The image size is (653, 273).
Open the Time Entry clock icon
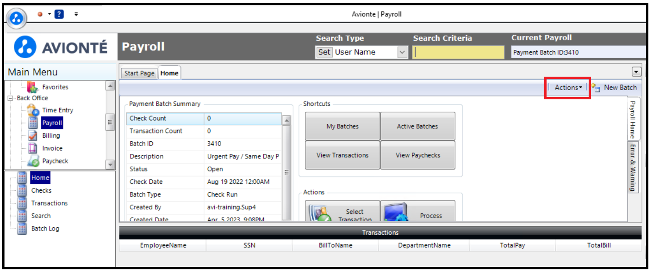point(33,110)
